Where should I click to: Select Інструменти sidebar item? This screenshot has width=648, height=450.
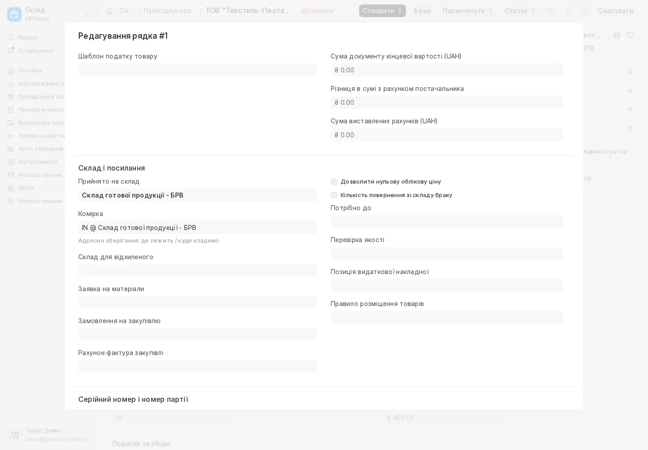(38, 162)
